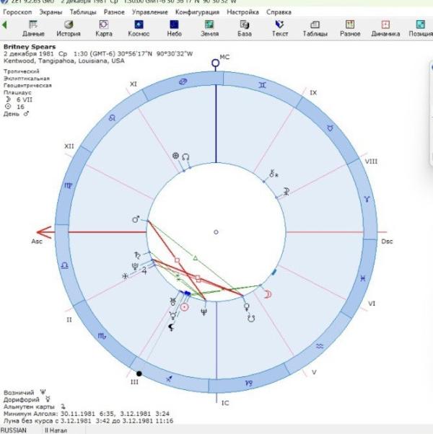Click the Геоцентрическая setting text
The image size is (433, 434).
coord(27,86)
